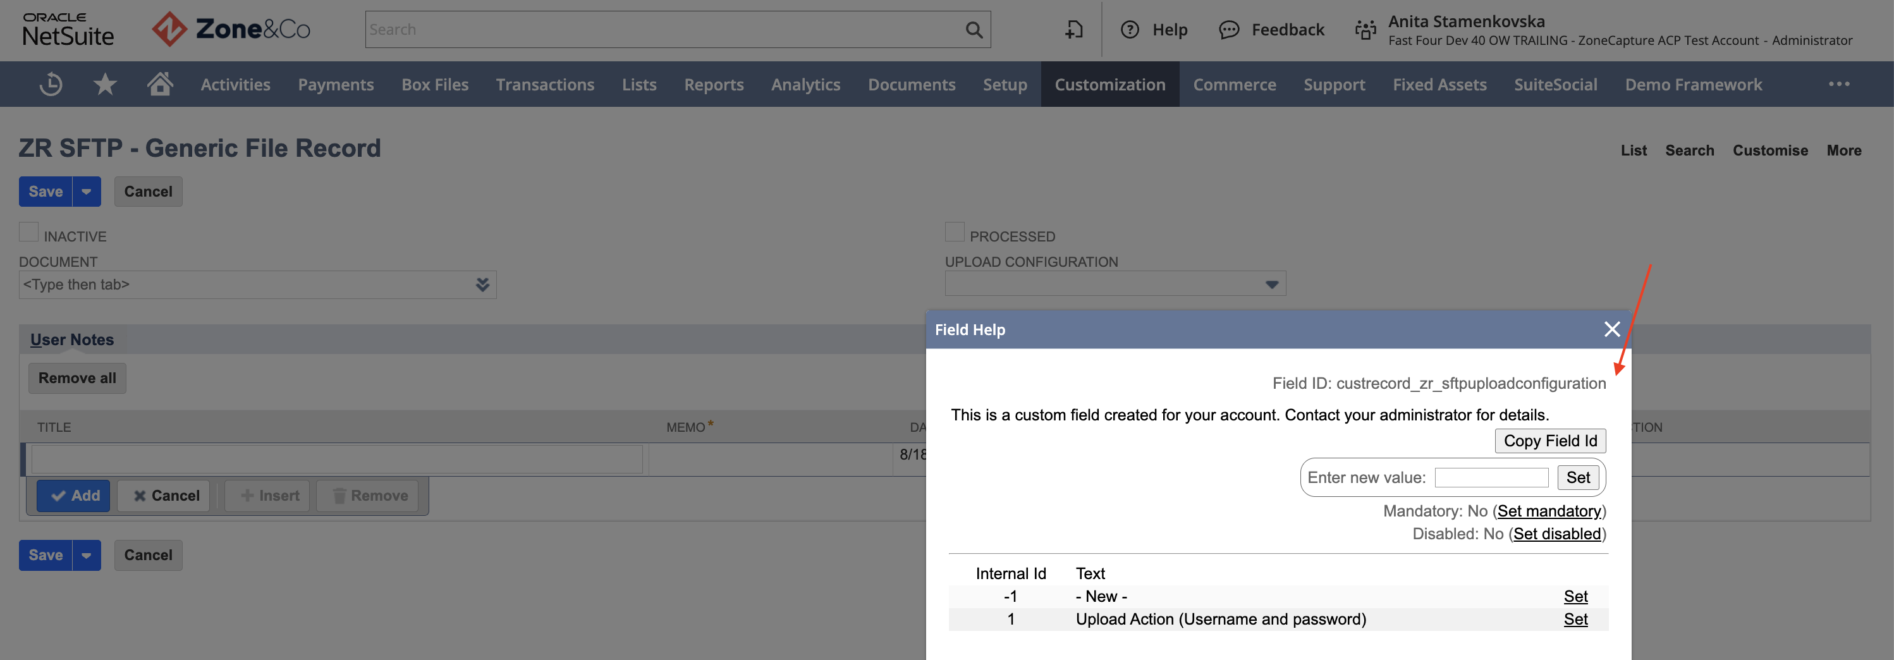
Task: Click the Help question mark icon
Action: pyautogui.click(x=1129, y=30)
